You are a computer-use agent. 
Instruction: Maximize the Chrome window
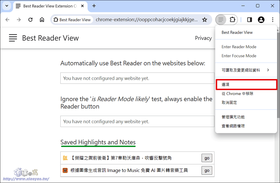257,6
